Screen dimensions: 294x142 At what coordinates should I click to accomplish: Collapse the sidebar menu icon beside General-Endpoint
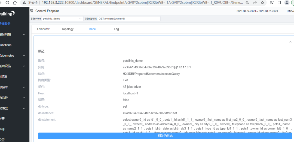coord(32,11)
